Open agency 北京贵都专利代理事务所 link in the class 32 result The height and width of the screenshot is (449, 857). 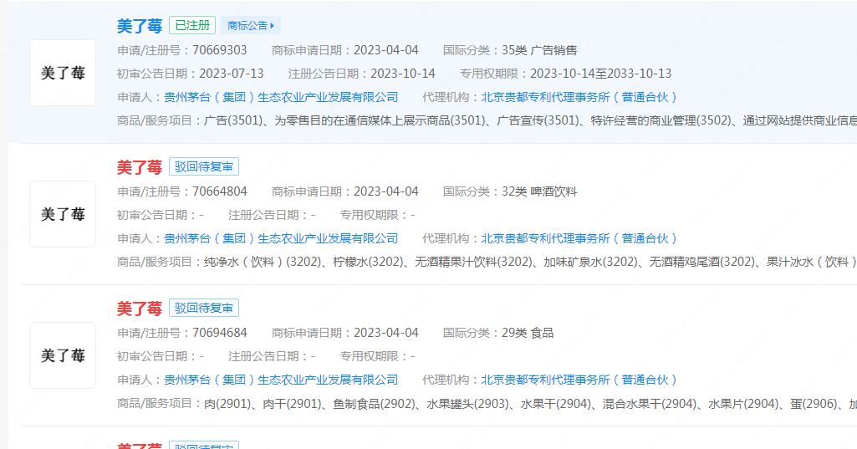click(579, 238)
